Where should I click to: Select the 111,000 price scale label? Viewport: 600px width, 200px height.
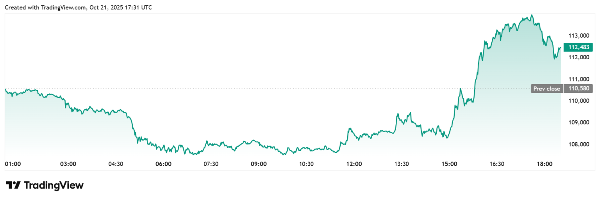[578, 79]
